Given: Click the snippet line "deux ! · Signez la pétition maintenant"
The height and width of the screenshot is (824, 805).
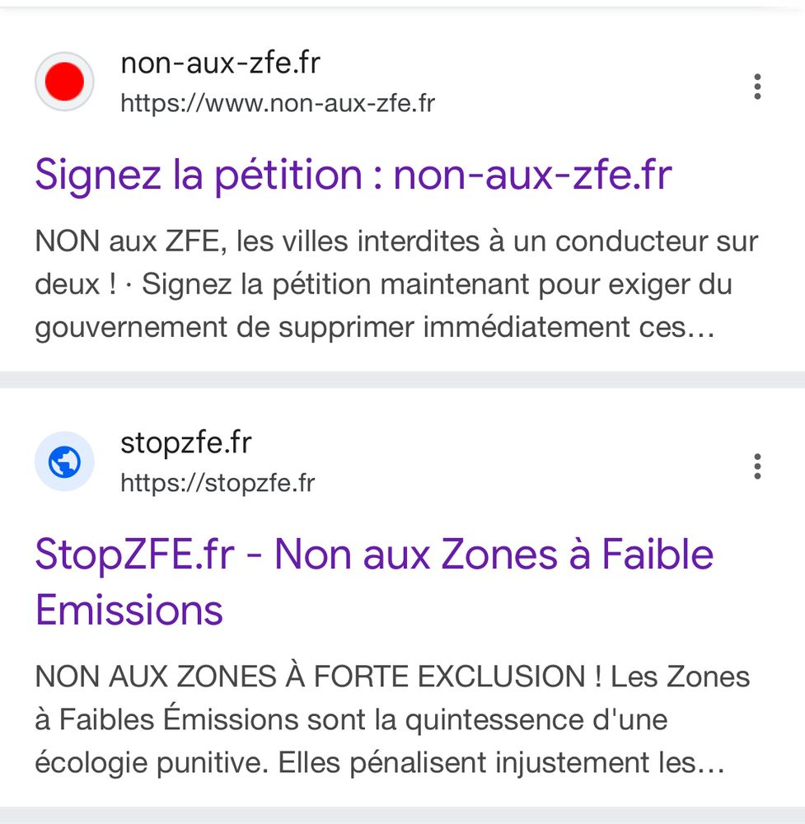Looking at the screenshot, I should pyautogui.click(x=384, y=285).
